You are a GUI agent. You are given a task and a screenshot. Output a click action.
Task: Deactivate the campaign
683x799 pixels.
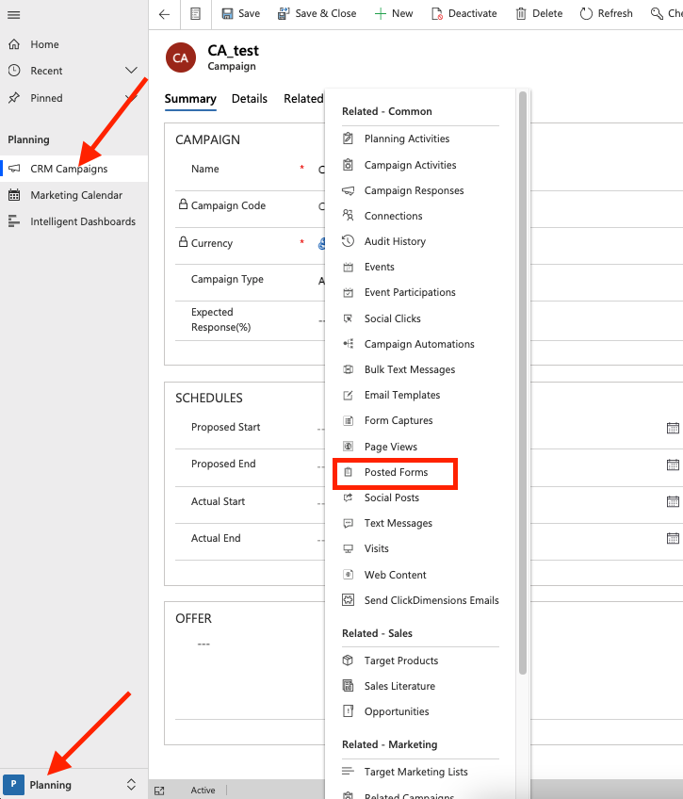point(464,14)
